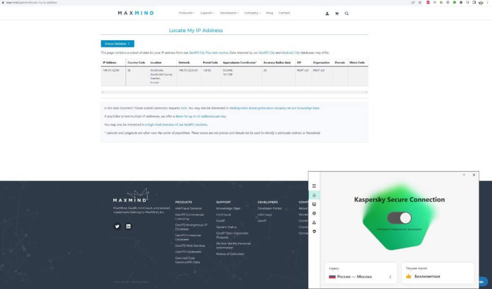Open Kaspersky devices sidebar icon

[x=314, y=204]
